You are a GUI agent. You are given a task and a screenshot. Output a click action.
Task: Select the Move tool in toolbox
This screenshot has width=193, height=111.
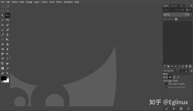pyautogui.click(x=8, y=15)
